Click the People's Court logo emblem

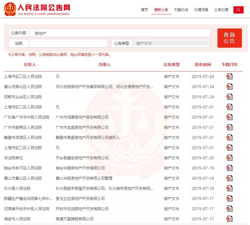coord(10,9)
